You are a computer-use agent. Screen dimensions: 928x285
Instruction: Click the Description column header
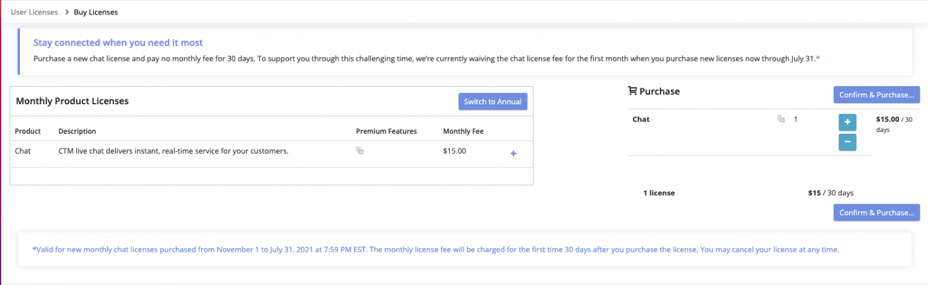(77, 131)
